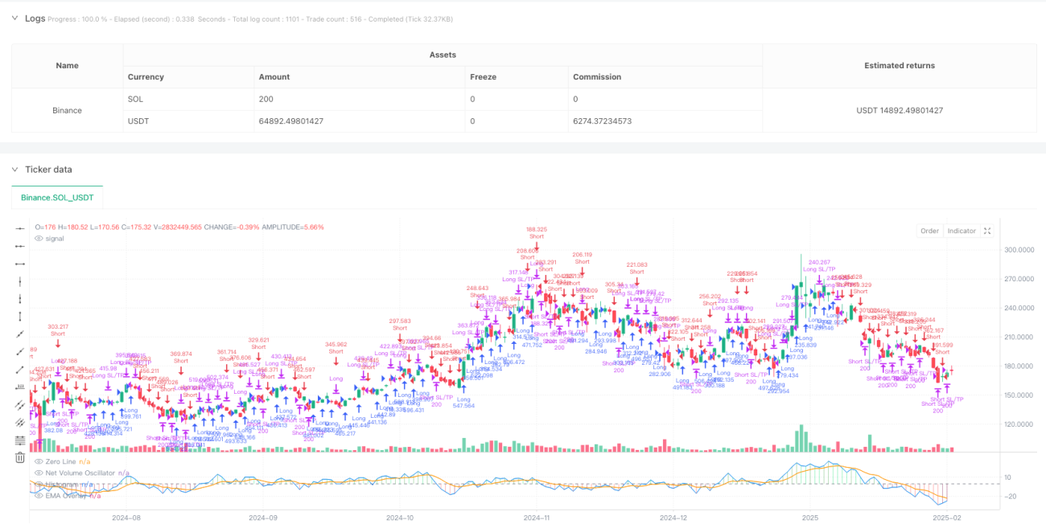Collapse the Logs section

click(x=14, y=18)
